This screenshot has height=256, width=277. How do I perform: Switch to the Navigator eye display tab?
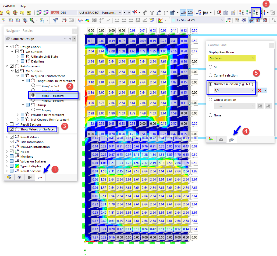(19, 177)
